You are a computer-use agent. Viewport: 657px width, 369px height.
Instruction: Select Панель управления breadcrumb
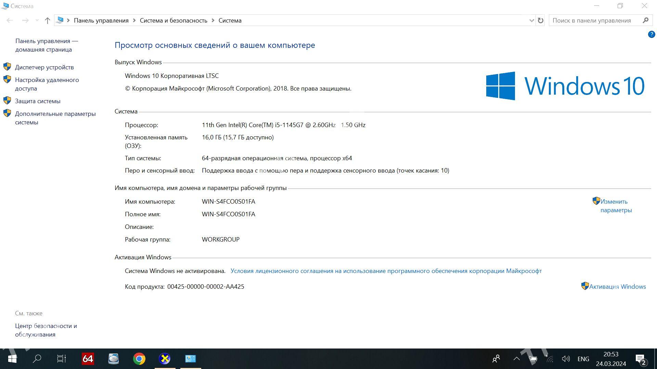(101, 20)
